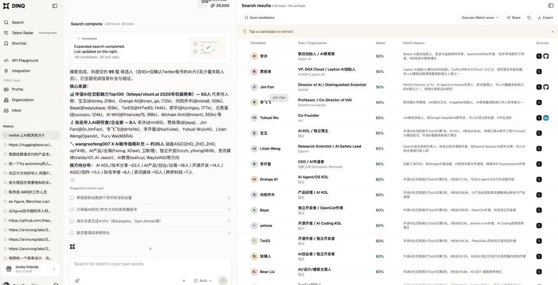Click X source icon for Tw93
Image resolution: width=558 pixels, height=285 pixels.
tap(539, 241)
